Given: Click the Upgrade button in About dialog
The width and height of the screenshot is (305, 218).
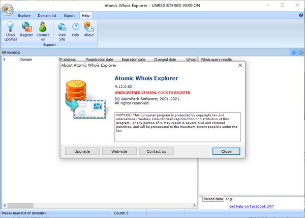Looking at the screenshot, I should [82, 151].
